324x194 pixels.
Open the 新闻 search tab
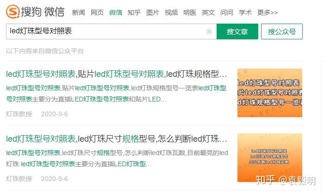click(x=79, y=13)
